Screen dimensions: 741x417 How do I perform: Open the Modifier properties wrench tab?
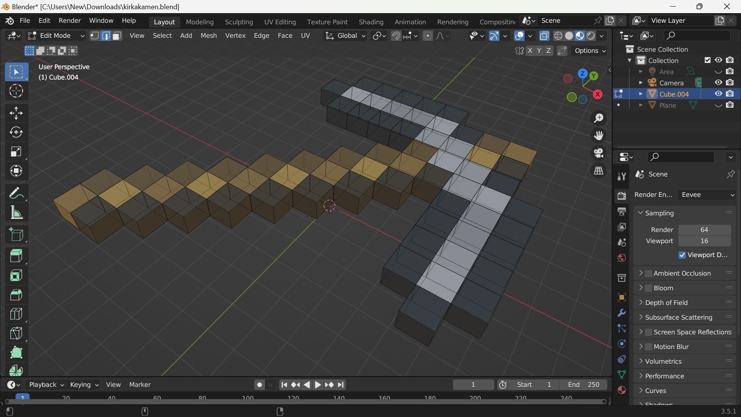pyautogui.click(x=622, y=313)
